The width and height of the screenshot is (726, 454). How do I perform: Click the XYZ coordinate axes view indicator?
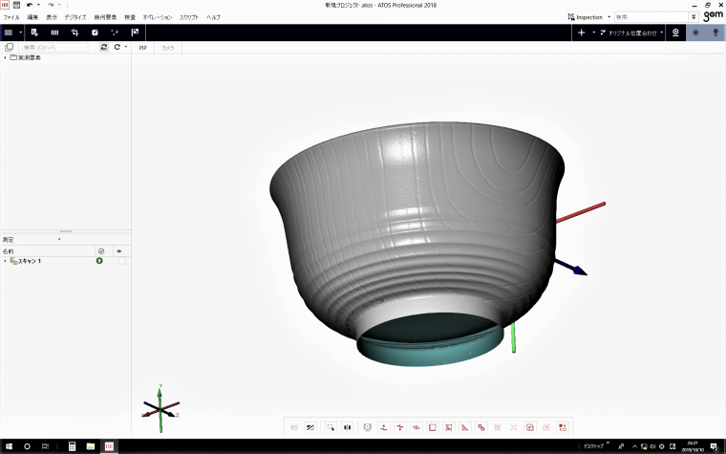coord(160,406)
